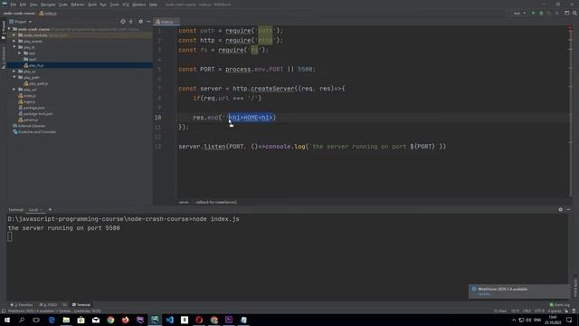579x326 pixels.
Task: Open the Refactor menu
Action: tap(78, 5)
